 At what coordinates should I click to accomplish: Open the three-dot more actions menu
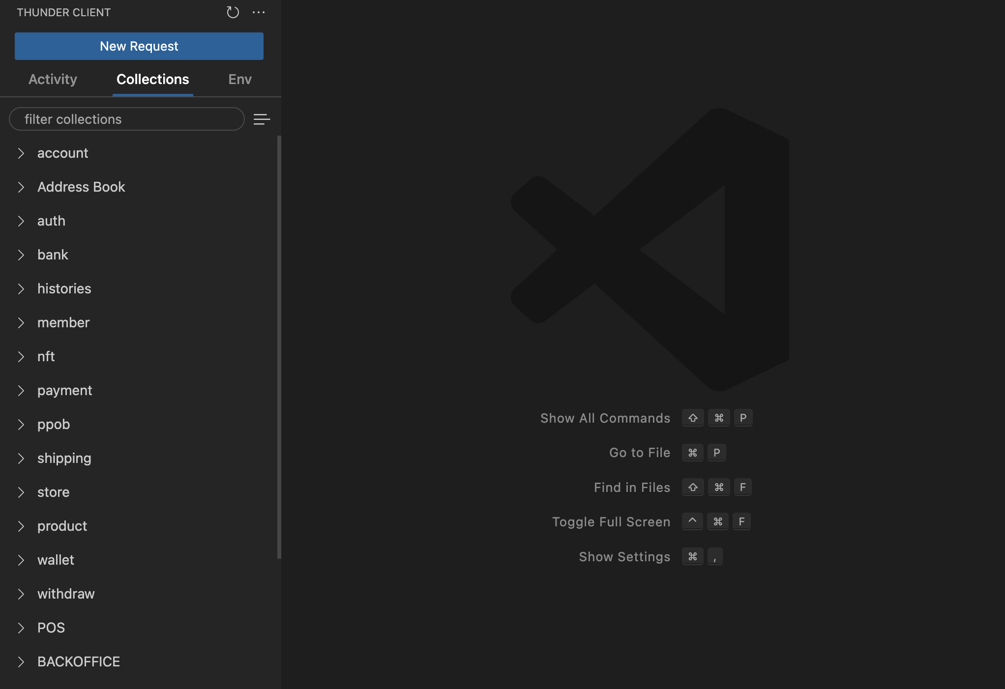259,12
